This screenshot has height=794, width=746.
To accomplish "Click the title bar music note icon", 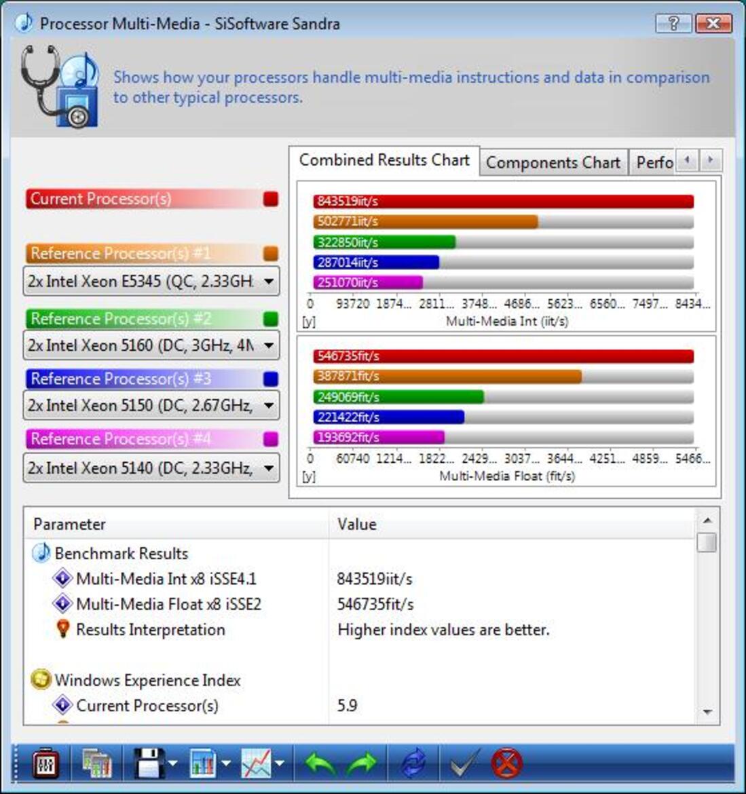I will click(x=23, y=23).
